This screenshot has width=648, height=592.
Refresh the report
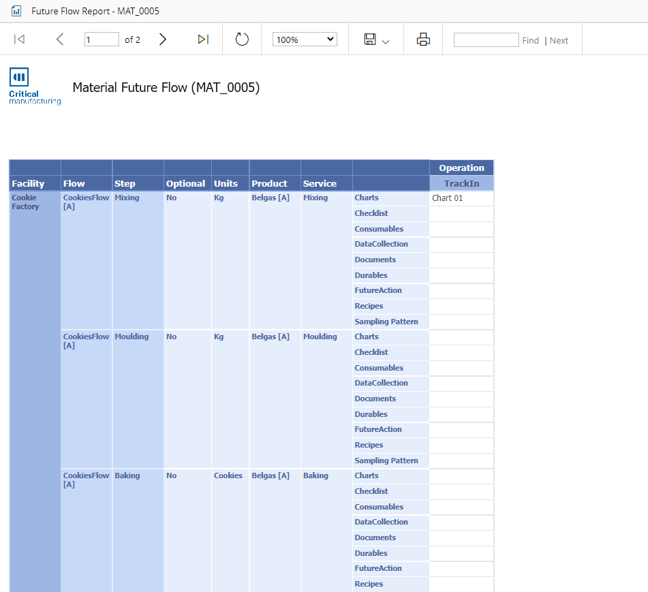[242, 40]
